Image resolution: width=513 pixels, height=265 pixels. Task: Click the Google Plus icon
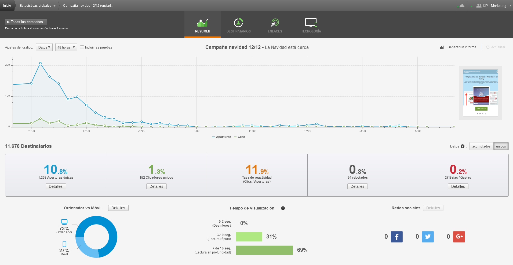[459, 237]
